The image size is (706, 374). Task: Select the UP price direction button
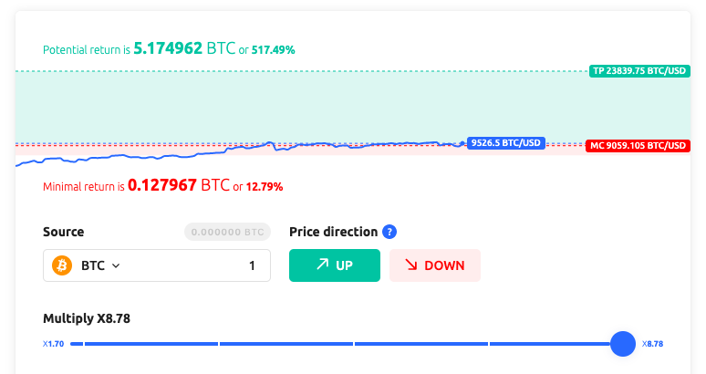[334, 265]
